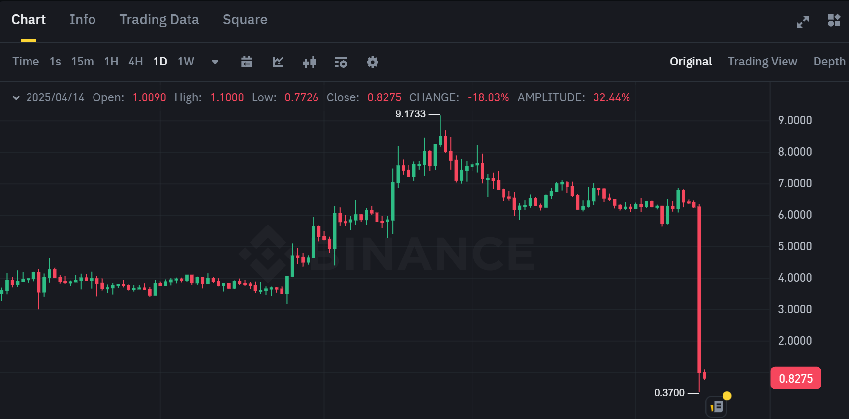The width and height of the screenshot is (849, 419).
Task: Open chart settings gear icon
Action: (373, 62)
